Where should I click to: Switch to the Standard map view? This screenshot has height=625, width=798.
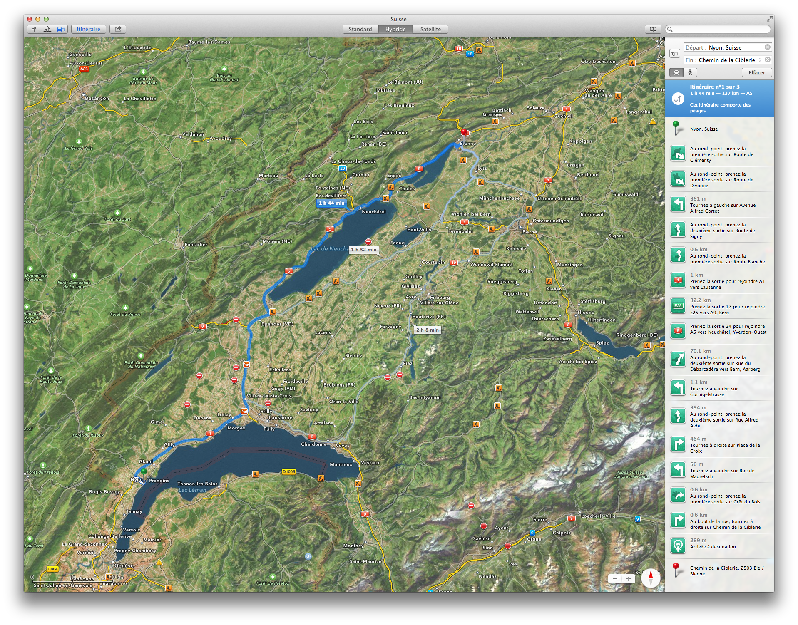pos(360,29)
